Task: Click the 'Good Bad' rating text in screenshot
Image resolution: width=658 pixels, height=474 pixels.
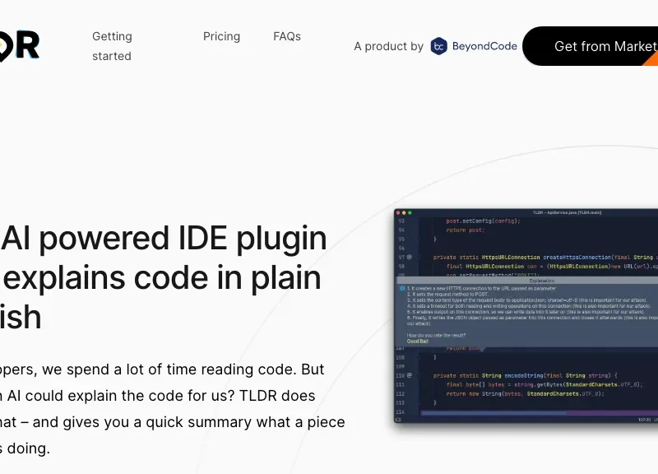Action: click(418, 342)
